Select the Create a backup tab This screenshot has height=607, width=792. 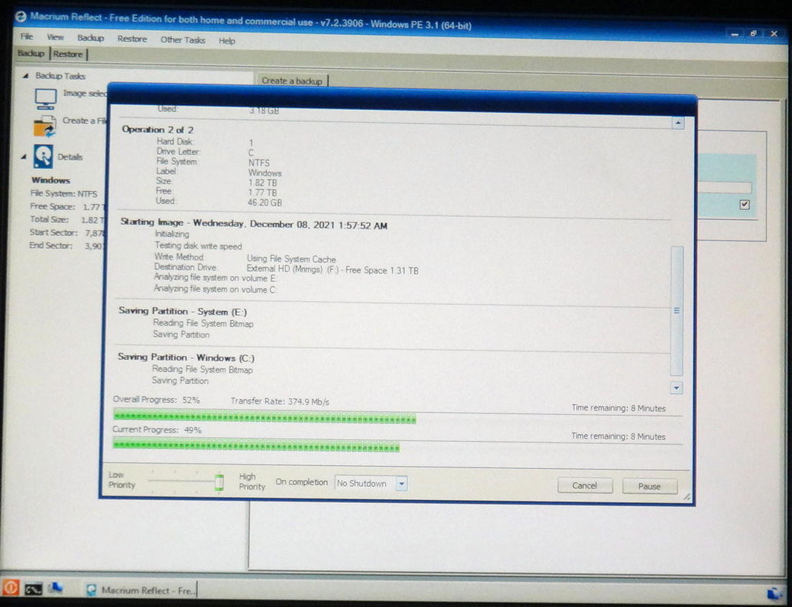pyautogui.click(x=292, y=80)
